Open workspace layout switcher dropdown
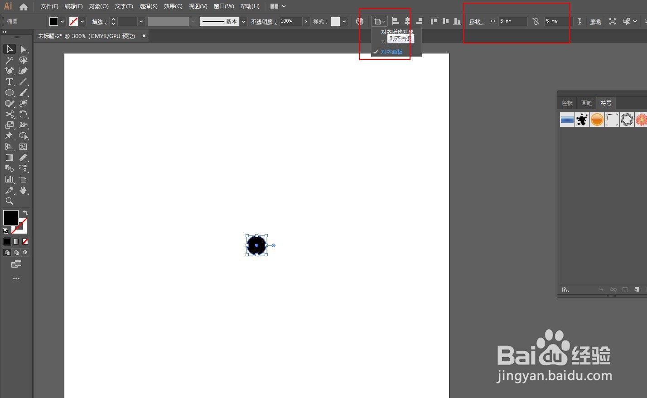 (x=278, y=6)
